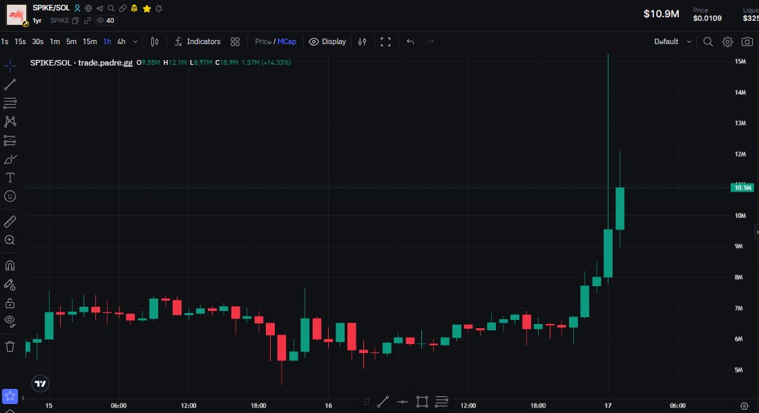The image size is (759, 413).
Task: Switch to the 15s timeframe
Action: [20, 41]
